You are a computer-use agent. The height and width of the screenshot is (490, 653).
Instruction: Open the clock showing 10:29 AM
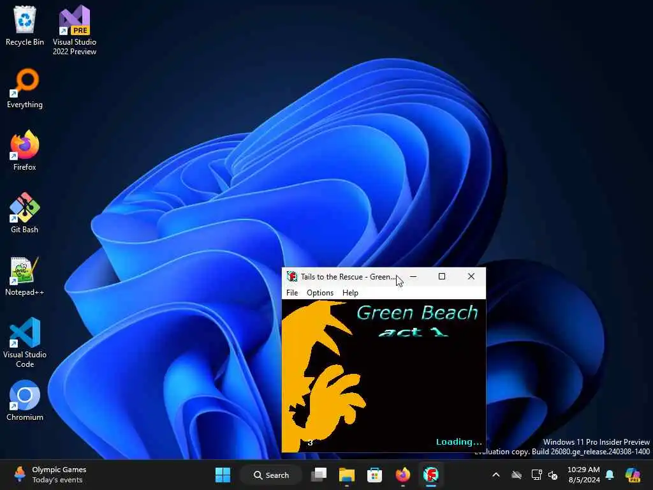[584, 475]
